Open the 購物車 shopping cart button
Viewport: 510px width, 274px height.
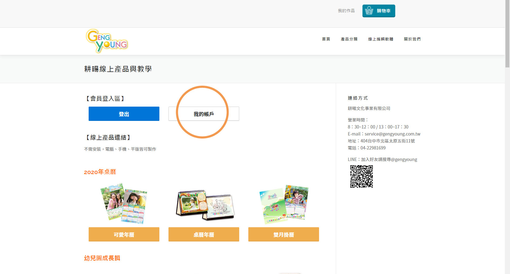coord(379,11)
